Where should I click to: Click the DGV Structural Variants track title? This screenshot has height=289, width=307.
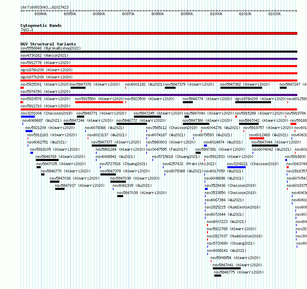48,44
